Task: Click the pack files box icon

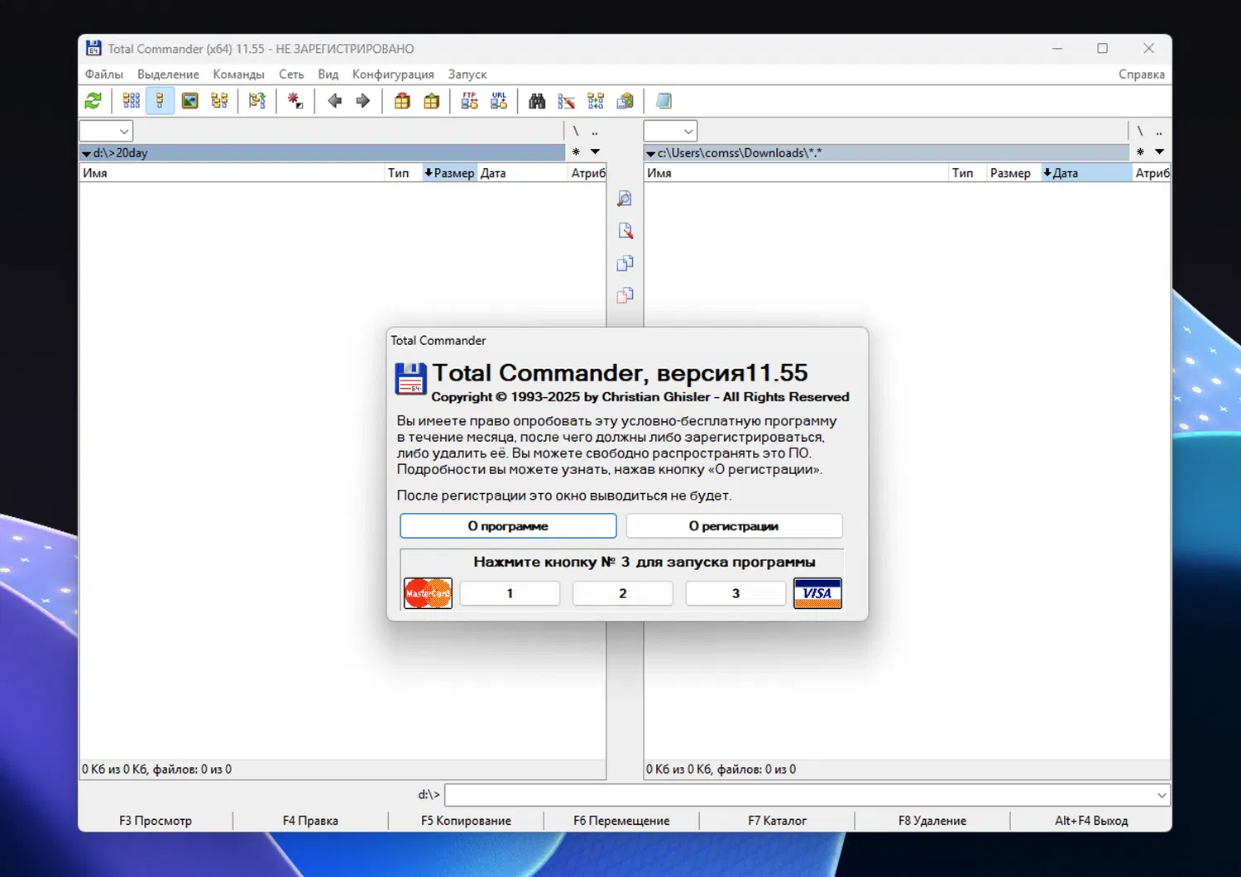Action: click(402, 101)
